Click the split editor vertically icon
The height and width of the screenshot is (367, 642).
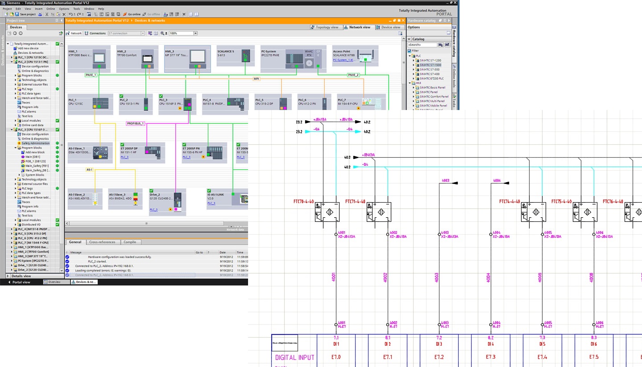(196, 14)
